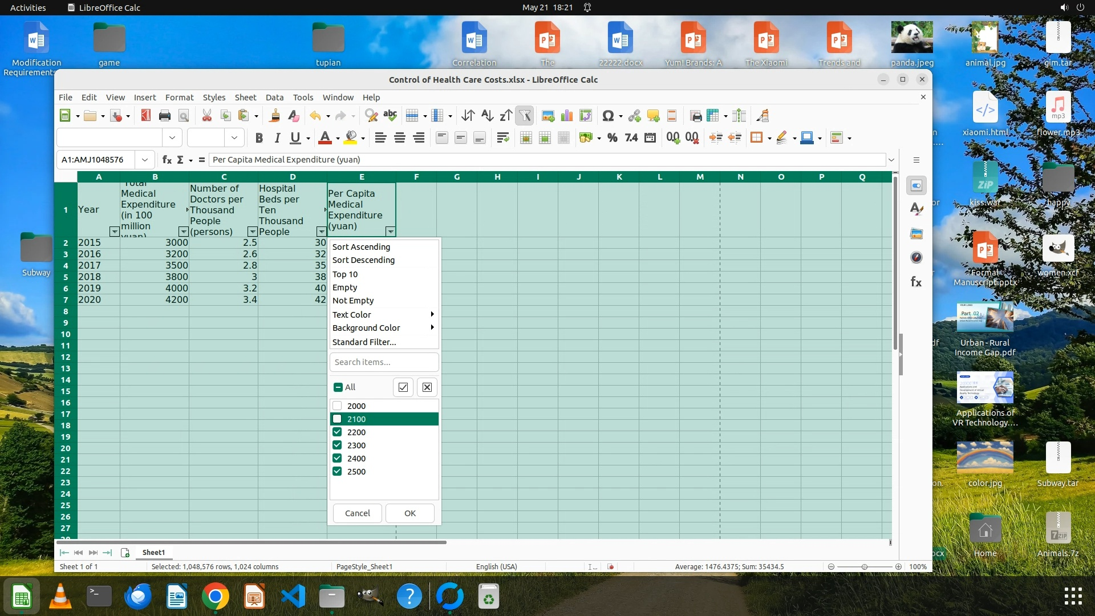Viewport: 1095px width, 616px height.
Task: Toggle the All checkbox in filter list
Action: coord(338,387)
